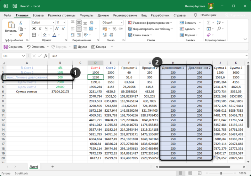Click the Copy icon in clipboard group
This screenshot has width=251, height=176.
coord(21,29)
